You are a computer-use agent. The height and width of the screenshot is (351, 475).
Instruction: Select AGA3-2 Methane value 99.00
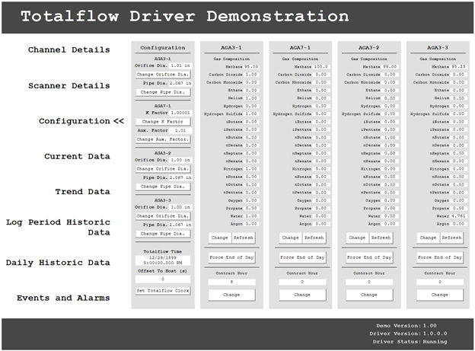click(x=390, y=67)
